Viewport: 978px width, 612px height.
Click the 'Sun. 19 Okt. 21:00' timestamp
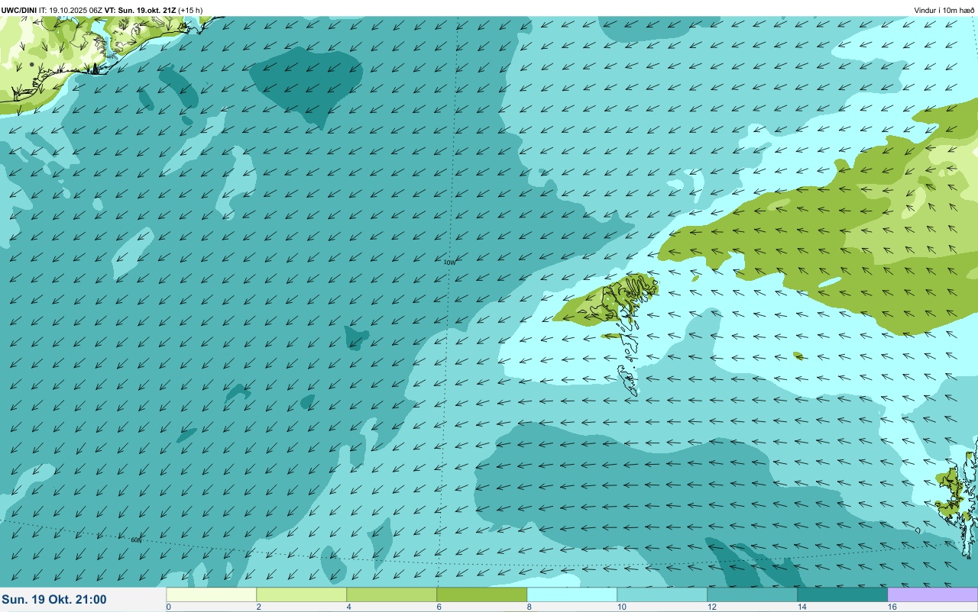coord(54,600)
